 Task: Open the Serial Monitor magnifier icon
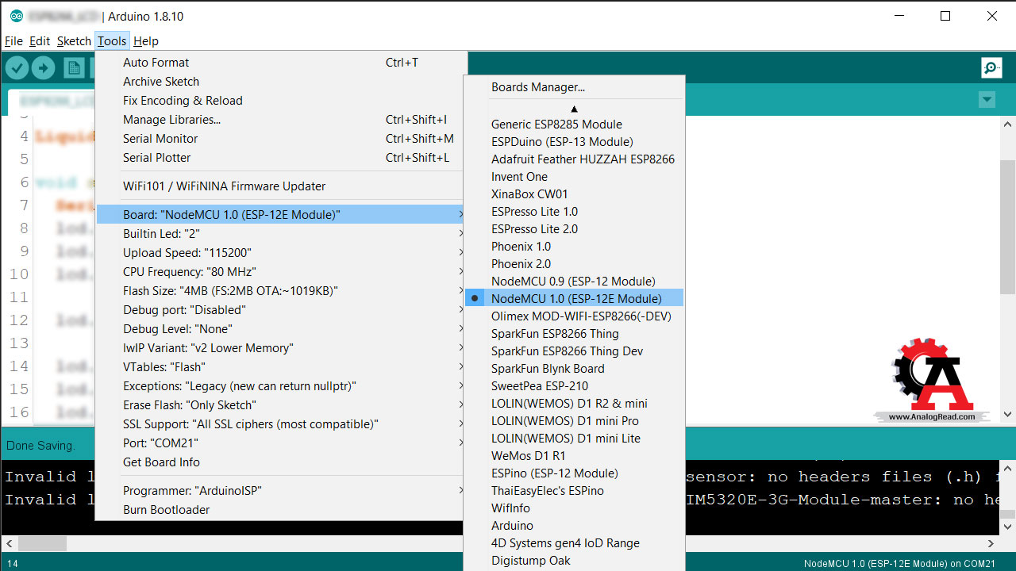[991, 68]
